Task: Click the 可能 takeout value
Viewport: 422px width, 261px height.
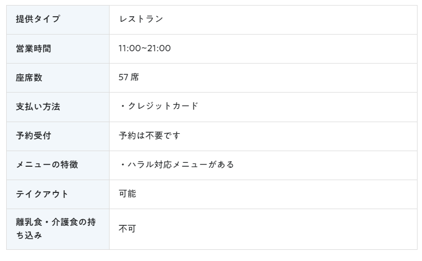Action: coord(127,194)
